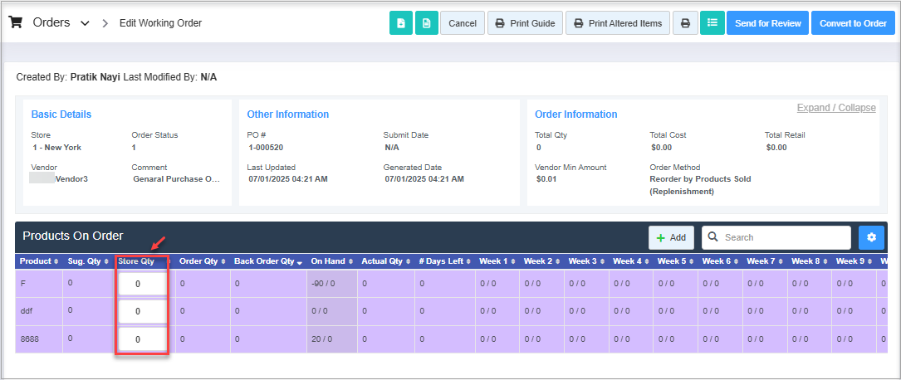Focus the Store Qty input for product 8888

(x=142, y=339)
